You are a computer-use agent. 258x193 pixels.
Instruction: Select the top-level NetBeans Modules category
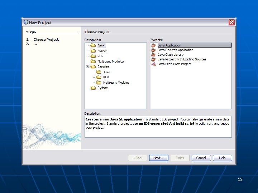coord(111,61)
